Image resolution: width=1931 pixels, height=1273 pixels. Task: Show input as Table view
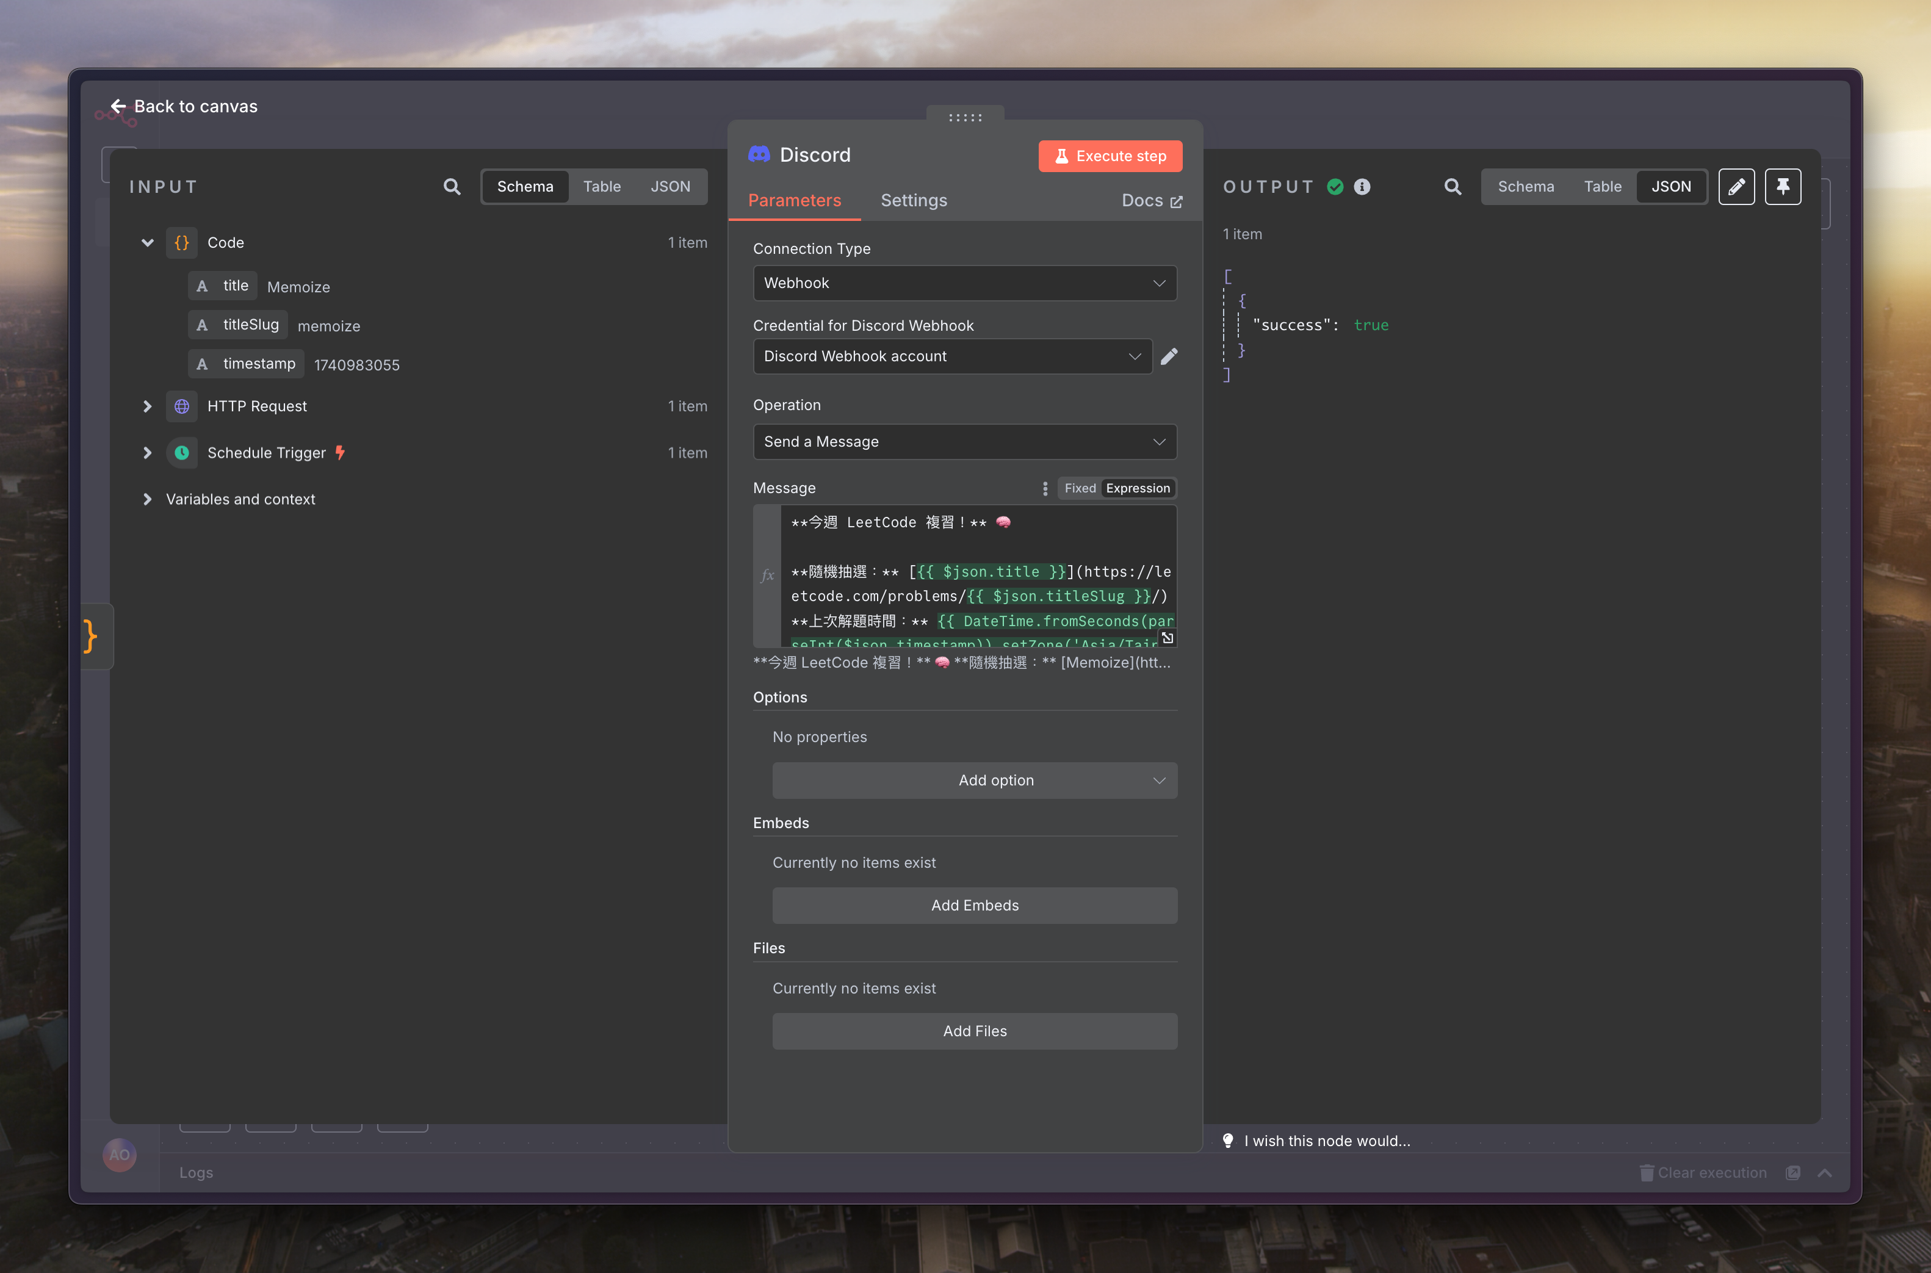pos(602,187)
